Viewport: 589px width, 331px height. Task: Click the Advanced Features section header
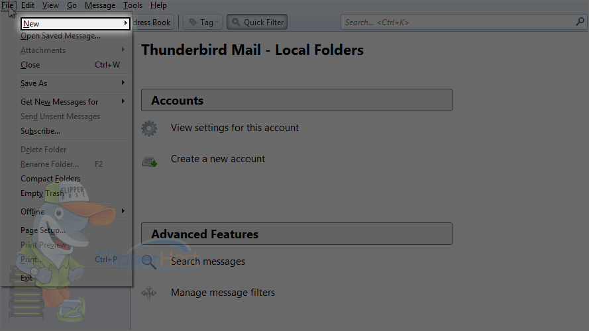point(297,234)
